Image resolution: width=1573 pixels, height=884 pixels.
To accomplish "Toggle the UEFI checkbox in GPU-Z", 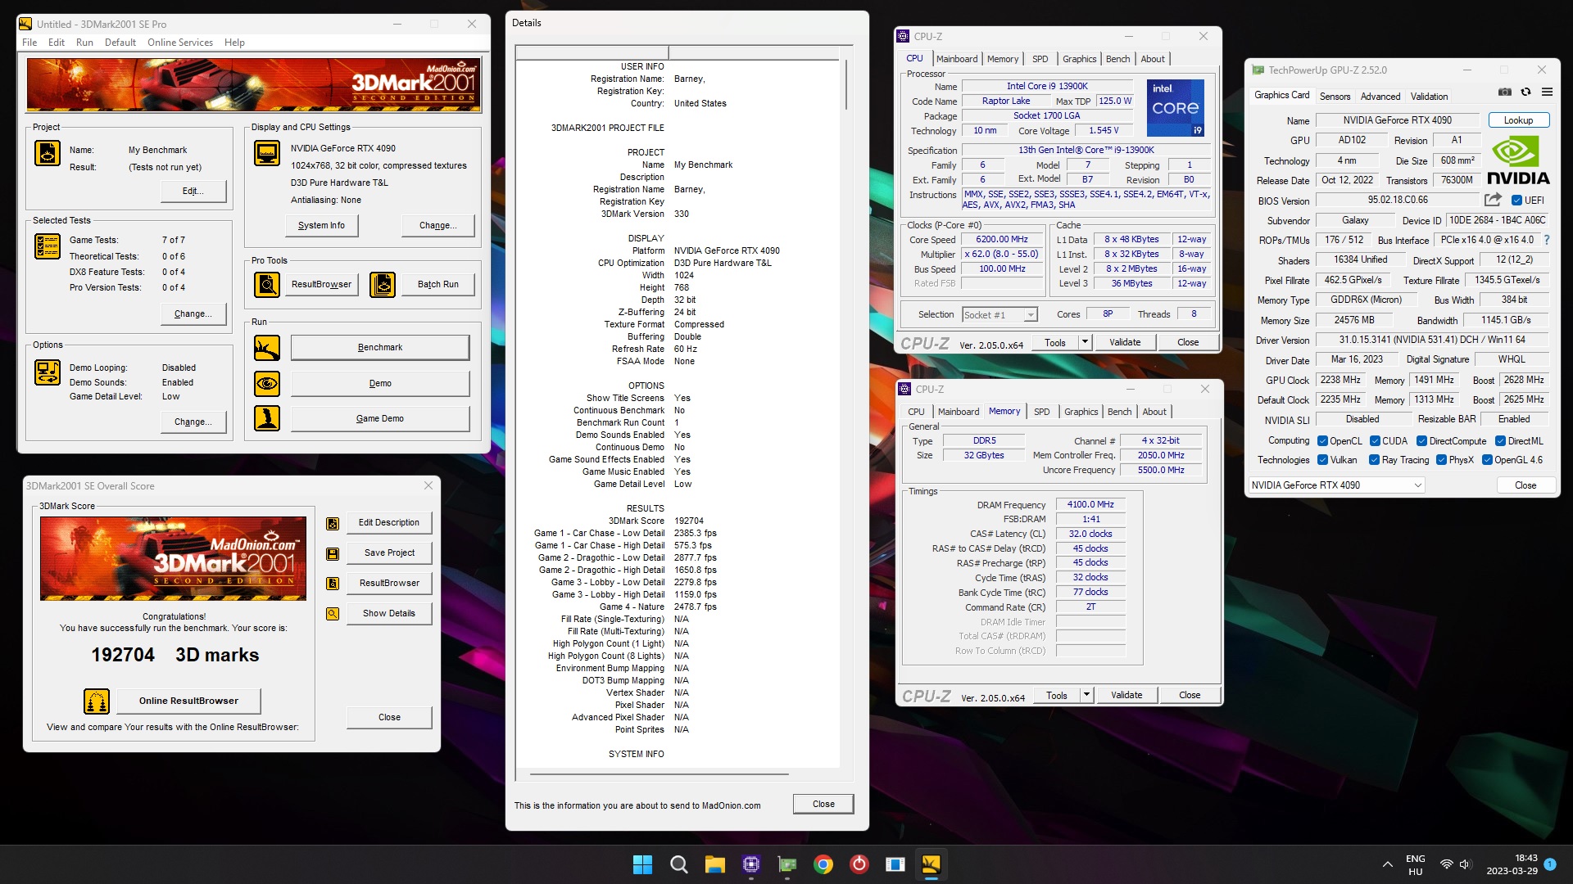I will [x=1516, y=201].
